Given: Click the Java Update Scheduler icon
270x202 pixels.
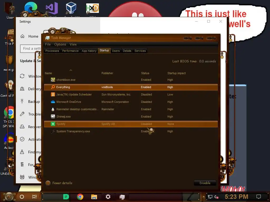Looking at the screenshot, I should click(53, 94).
